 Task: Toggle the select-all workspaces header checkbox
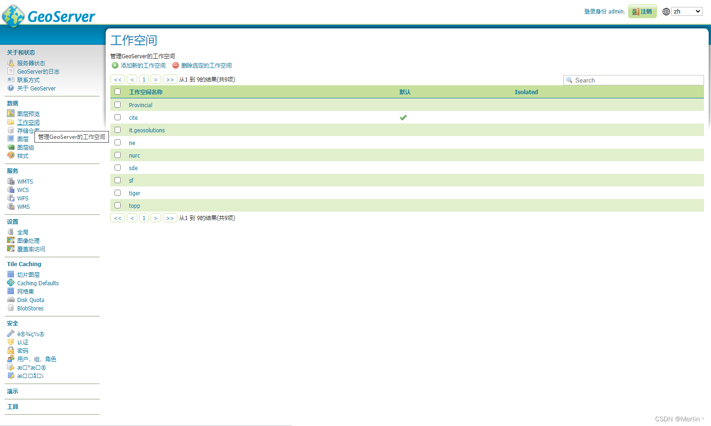118,92
